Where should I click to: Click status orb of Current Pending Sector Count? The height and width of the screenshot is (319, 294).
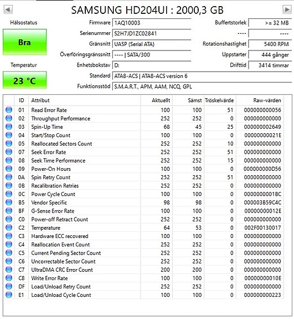tap(9, 252)
